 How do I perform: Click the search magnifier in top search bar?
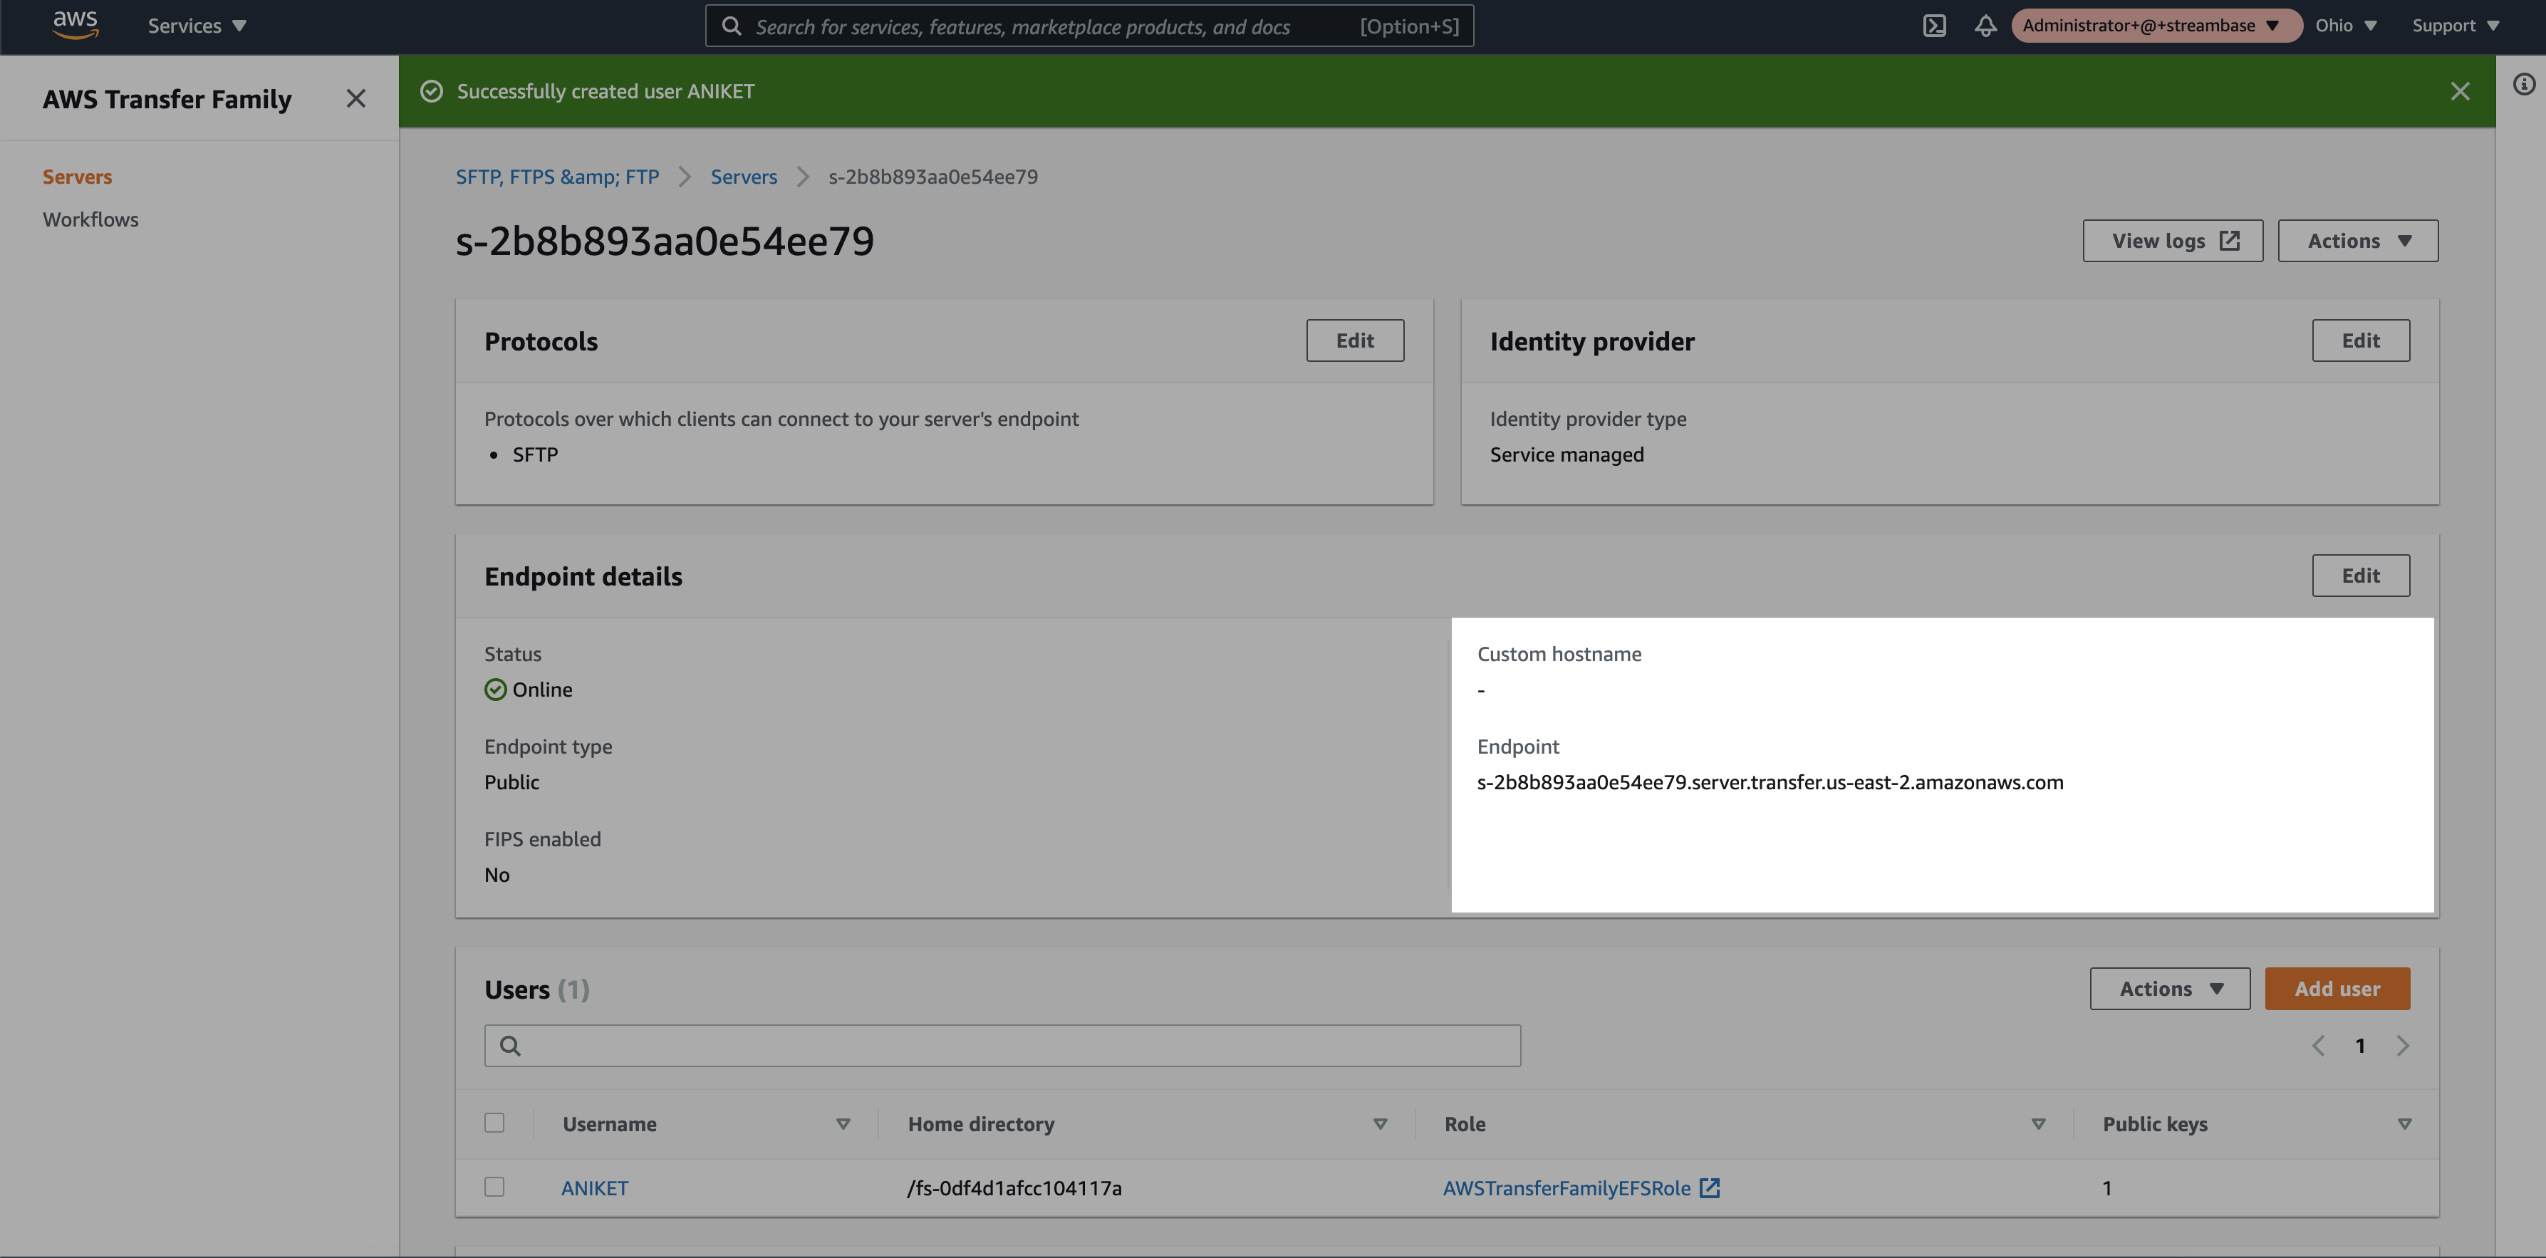click(732, 26)
